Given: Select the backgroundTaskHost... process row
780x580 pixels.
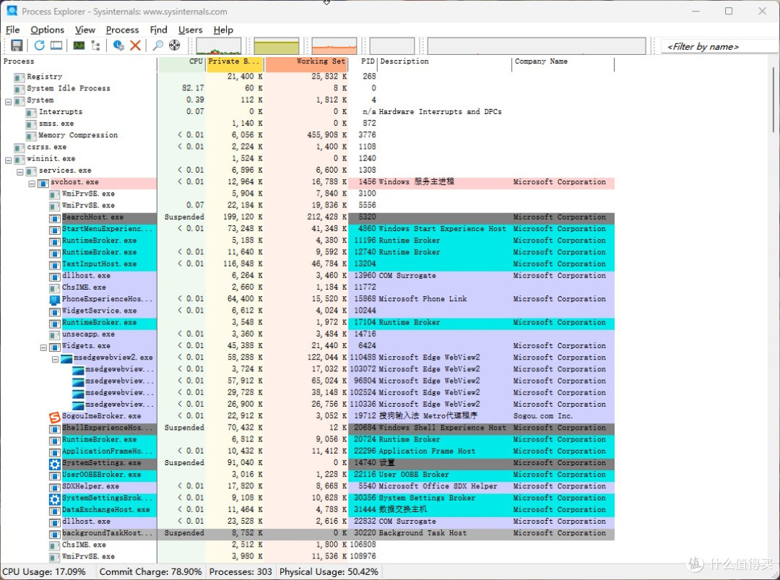Looking at the screenshot, I should [308, 533].
